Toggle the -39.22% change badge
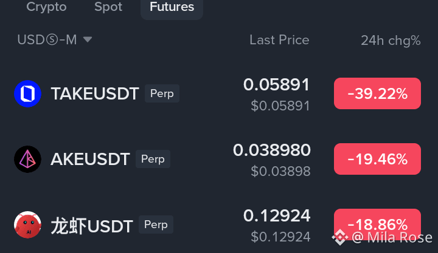 click(377, 93)
